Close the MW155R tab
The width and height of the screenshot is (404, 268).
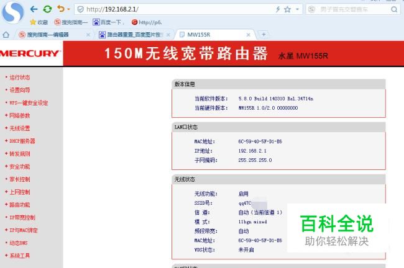click(249, 35)
